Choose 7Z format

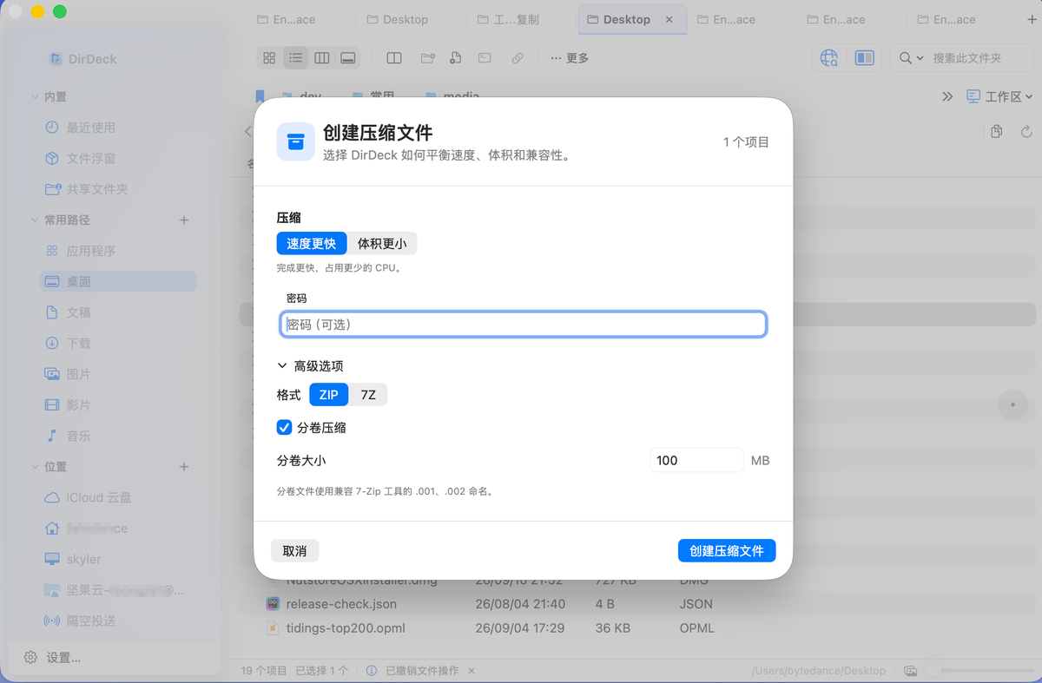(368, 395)
